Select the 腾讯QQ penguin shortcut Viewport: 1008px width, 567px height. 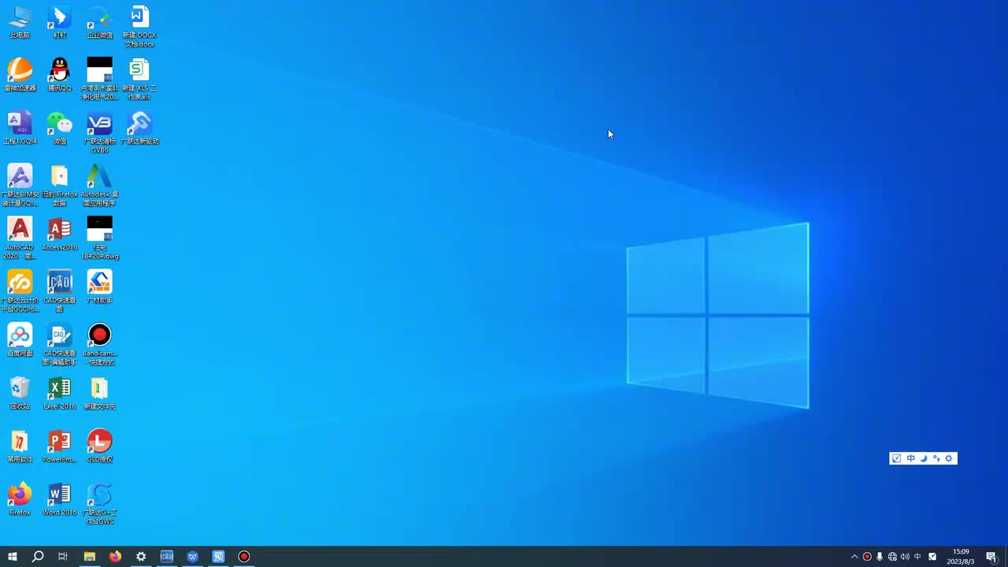(x=60, y=75)
